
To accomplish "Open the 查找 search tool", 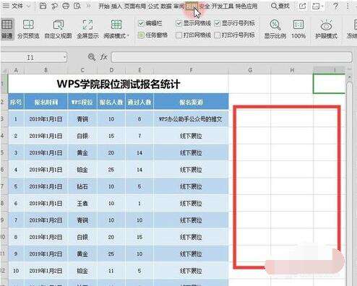I will (x=280, y=6).
